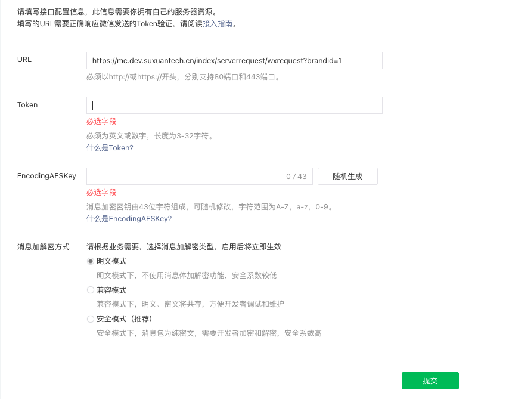Click the URL field label
The image size is (512, 399).
24,60
